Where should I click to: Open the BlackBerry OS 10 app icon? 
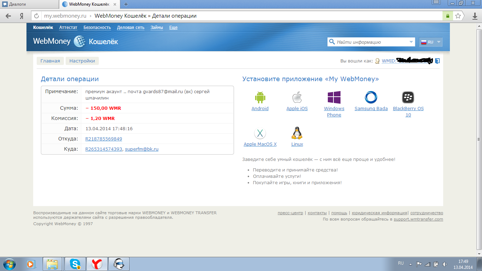(x=408, y=97)
